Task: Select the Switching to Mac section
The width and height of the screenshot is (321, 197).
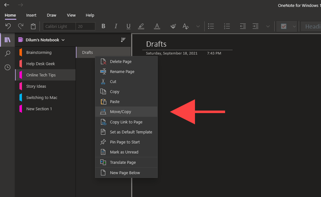Action: pyautogui.click(x=45, y=97)
